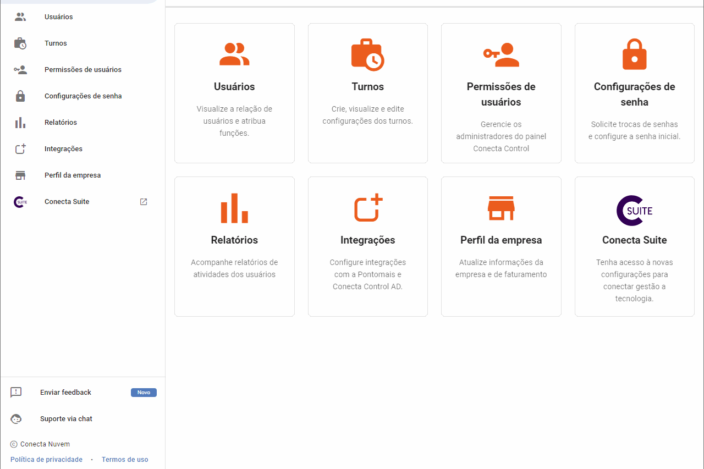Click the feedback speech-bubble icon

point(16,393)
